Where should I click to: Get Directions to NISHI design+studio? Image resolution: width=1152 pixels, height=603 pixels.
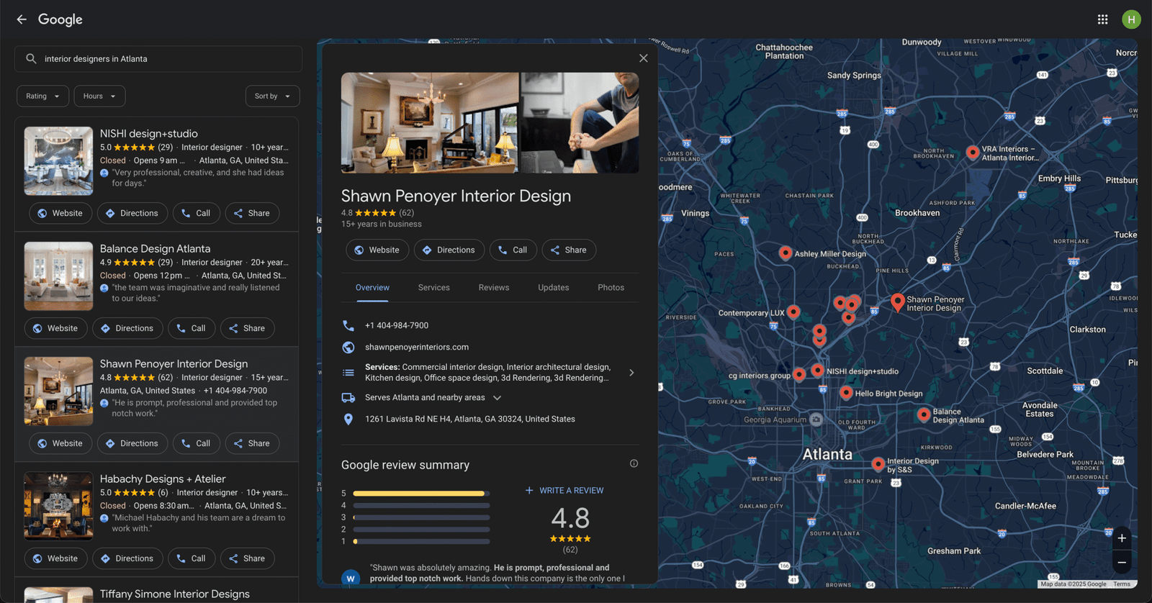pyautogui.click(x=132, y=213)
